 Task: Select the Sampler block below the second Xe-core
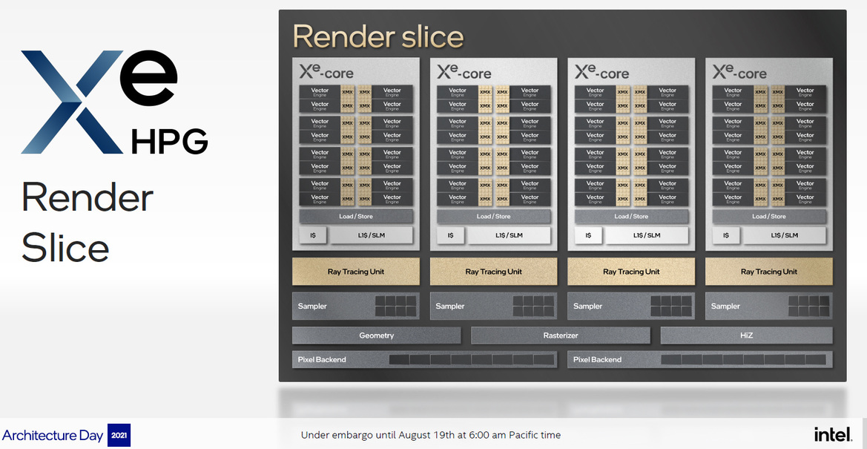(494, 307)
